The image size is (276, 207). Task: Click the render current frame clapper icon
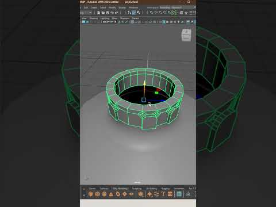181,13
